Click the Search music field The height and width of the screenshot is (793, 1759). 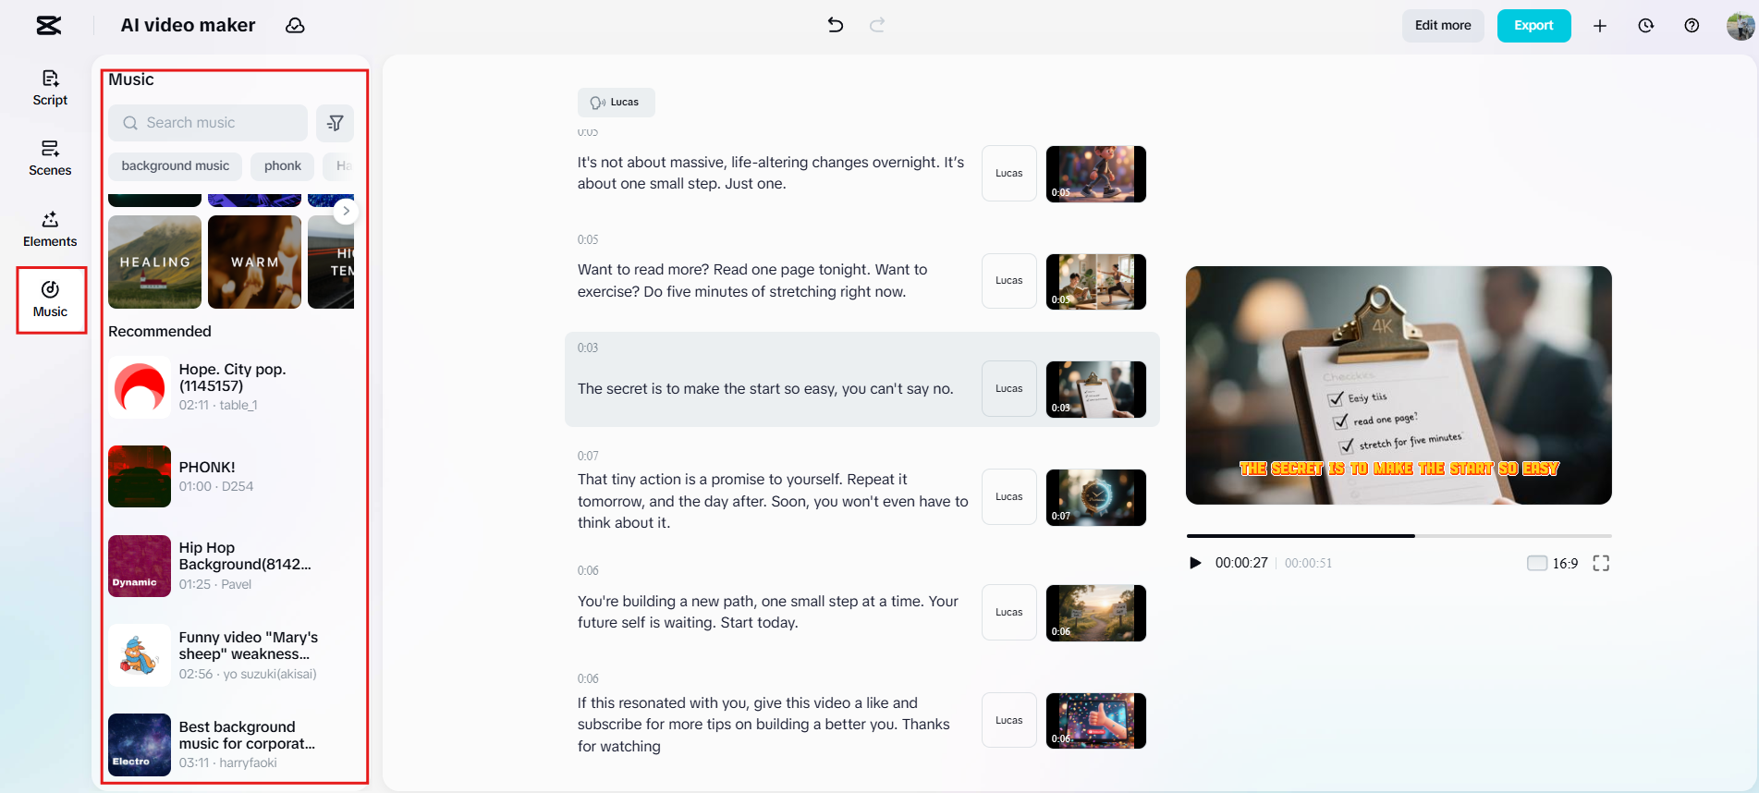(x=208, y=123)
